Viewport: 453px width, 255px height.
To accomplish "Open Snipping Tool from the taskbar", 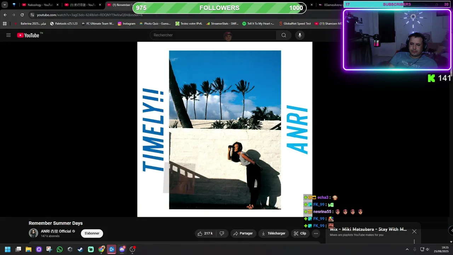I will point(49,249).
